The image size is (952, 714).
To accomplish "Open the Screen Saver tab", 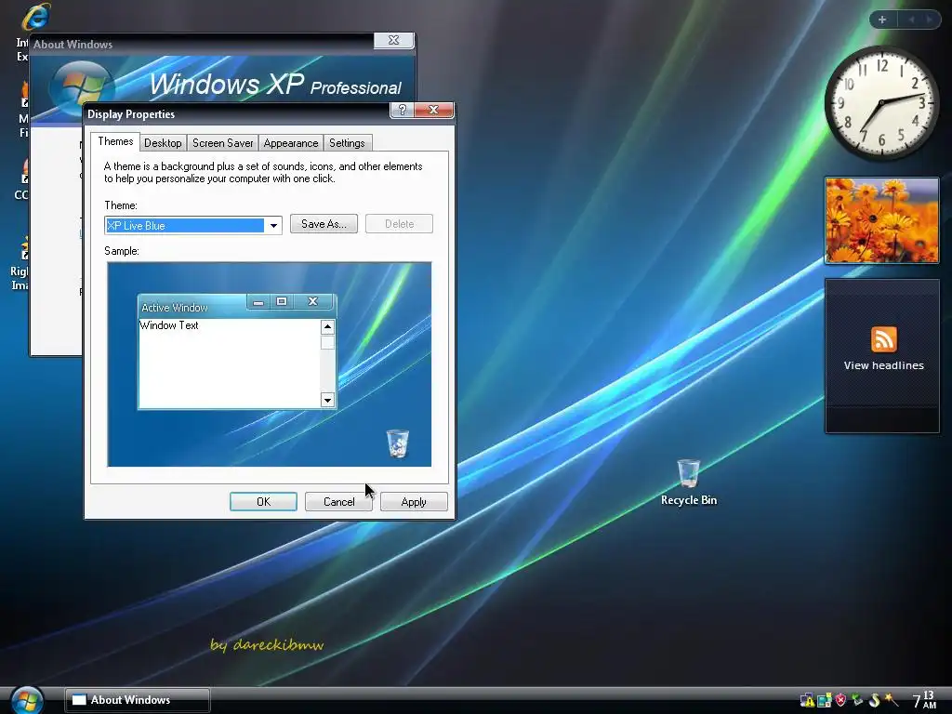I will [x=223, y=143].
